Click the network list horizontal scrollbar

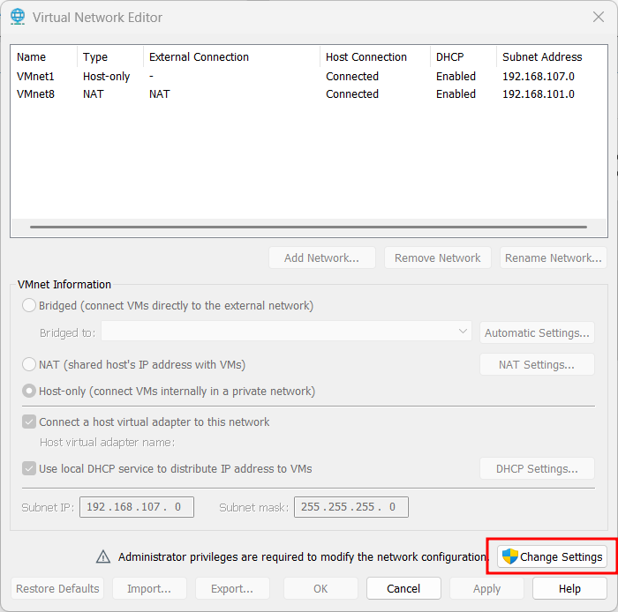point(308,228)
